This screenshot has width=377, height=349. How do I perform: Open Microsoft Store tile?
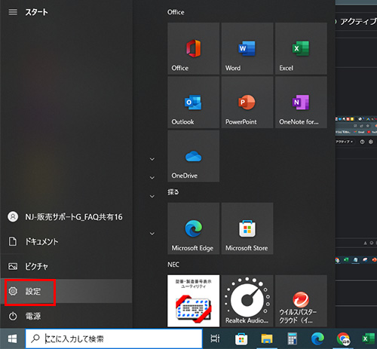(x=247, y=228)
